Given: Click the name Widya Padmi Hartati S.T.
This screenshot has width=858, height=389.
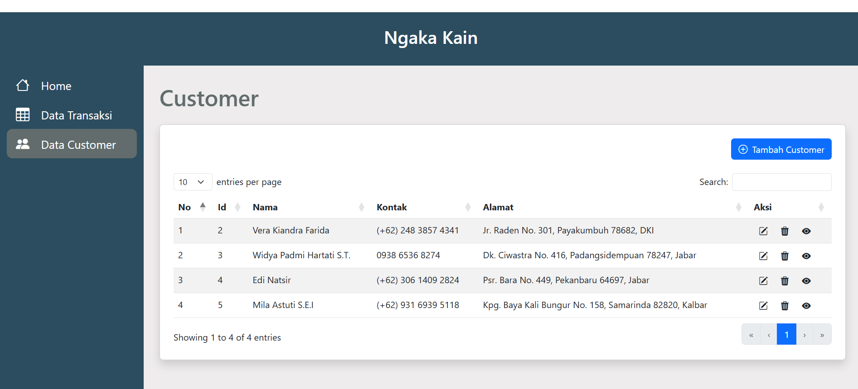Looking at the screenshot, I should (301, 256).
